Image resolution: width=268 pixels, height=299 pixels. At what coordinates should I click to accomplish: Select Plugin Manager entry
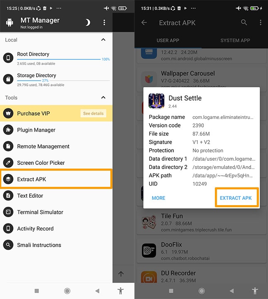56,130
